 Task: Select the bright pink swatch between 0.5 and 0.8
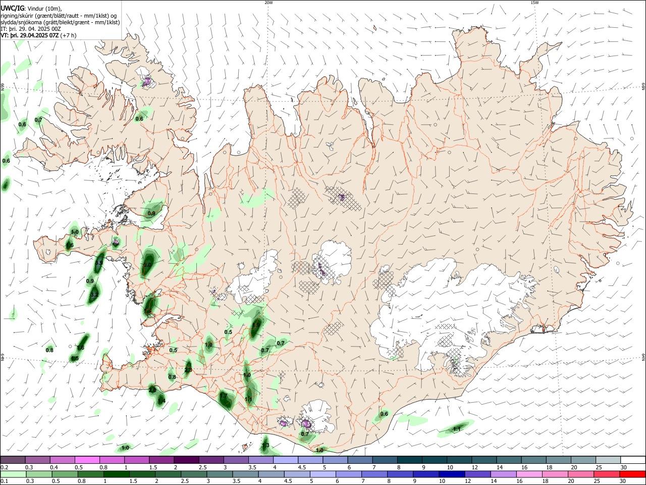87,460
